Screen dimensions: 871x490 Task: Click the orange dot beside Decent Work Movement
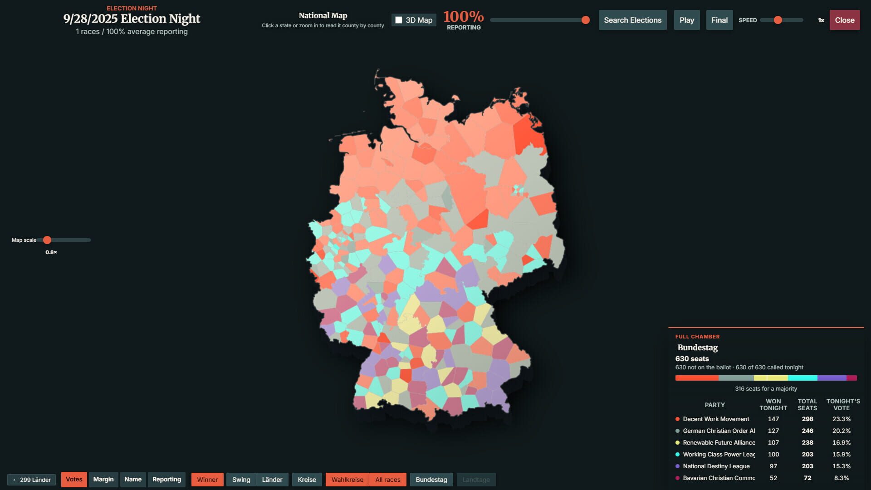click(678, 419)
